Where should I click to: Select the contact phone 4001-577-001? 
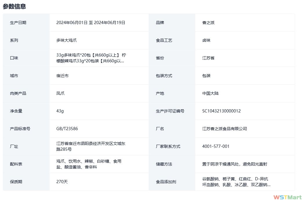(216, 146)
